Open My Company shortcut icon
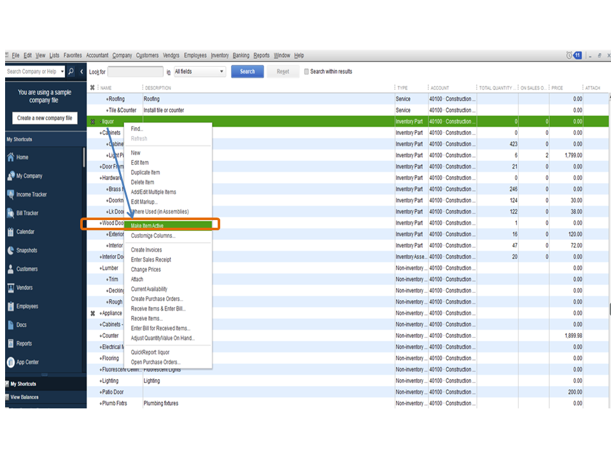The width and height of the screenshot is (611, 458). (11, 176)
